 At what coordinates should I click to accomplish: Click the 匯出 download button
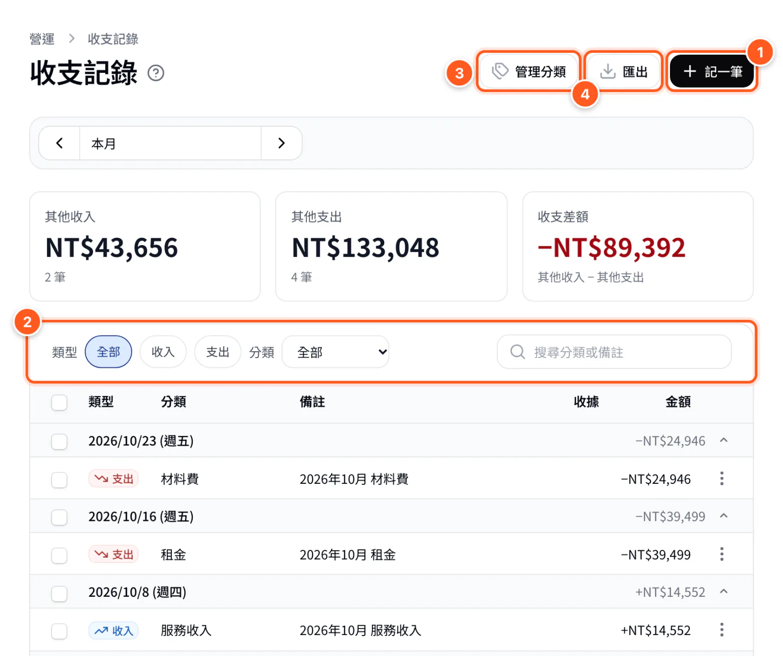[x=623, y=71]
